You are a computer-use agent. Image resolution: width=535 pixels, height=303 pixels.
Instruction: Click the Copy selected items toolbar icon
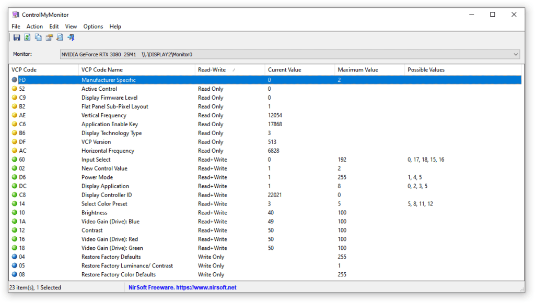click(38, 38)
